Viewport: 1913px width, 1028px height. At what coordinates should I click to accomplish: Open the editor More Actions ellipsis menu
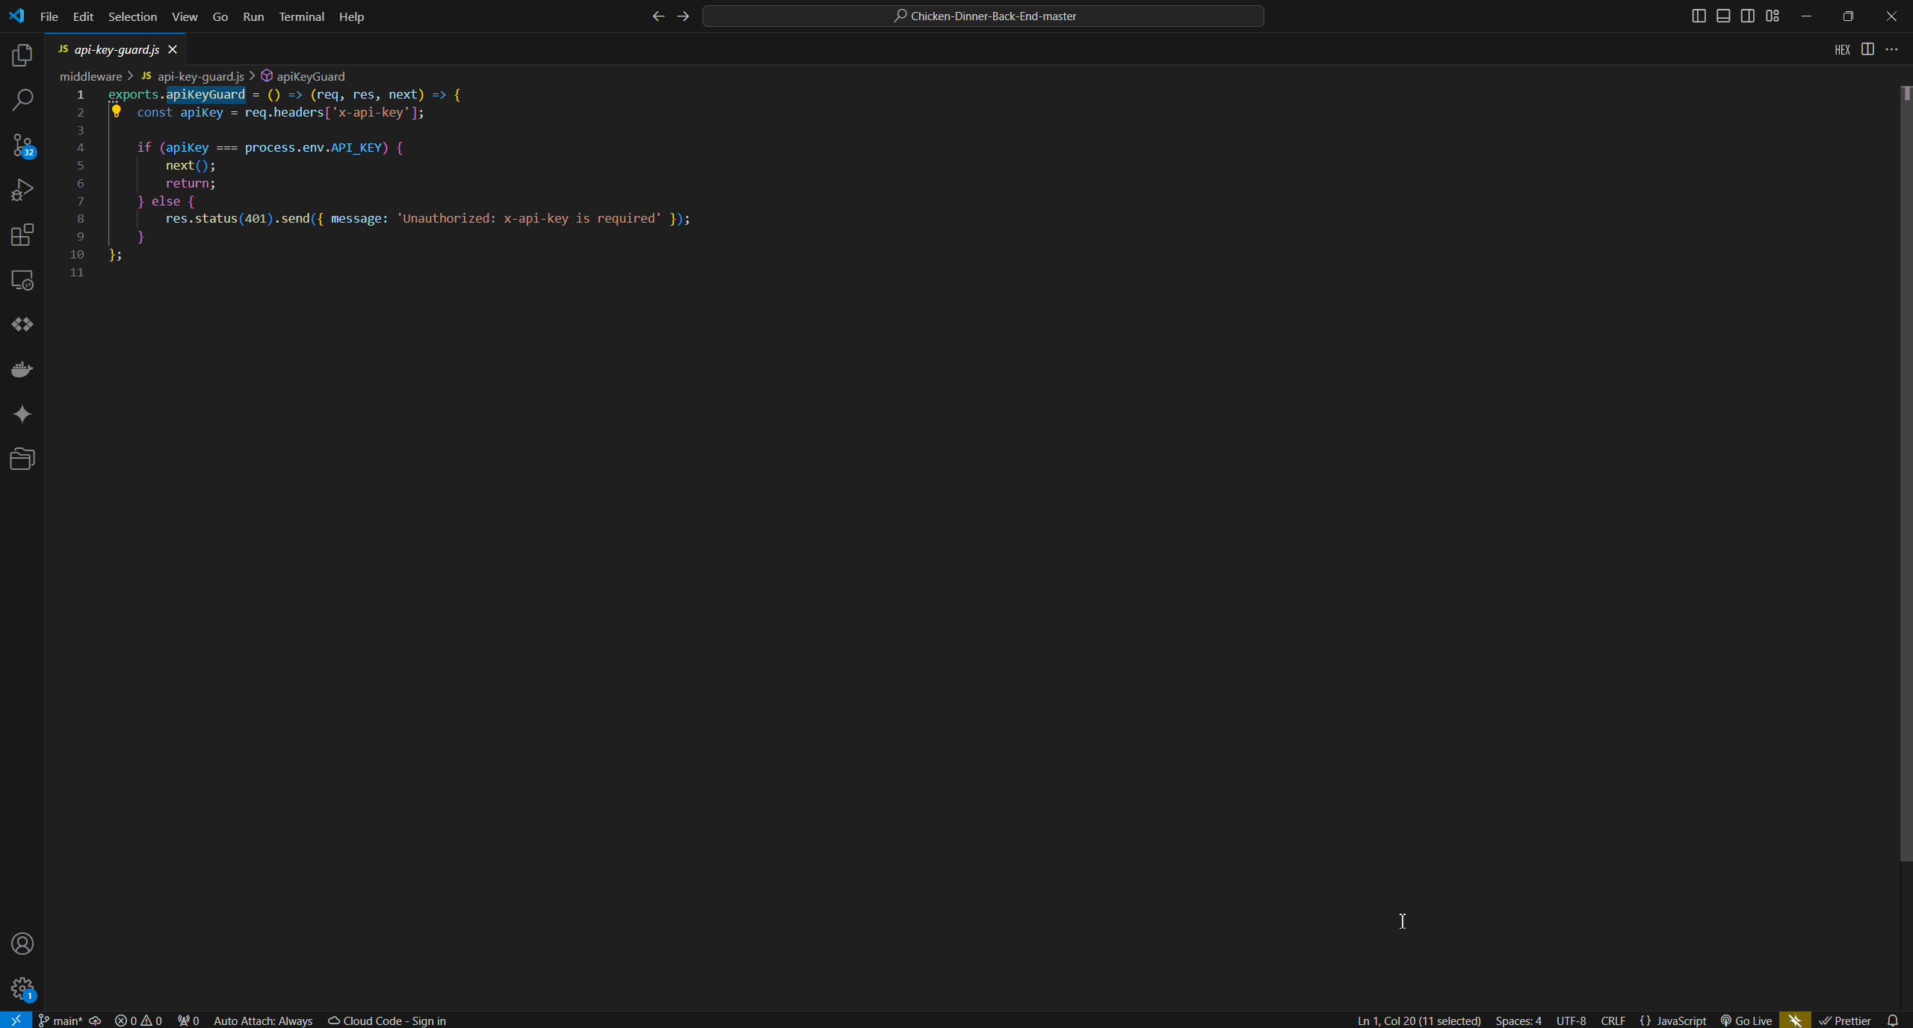(x=1892, y=49)
